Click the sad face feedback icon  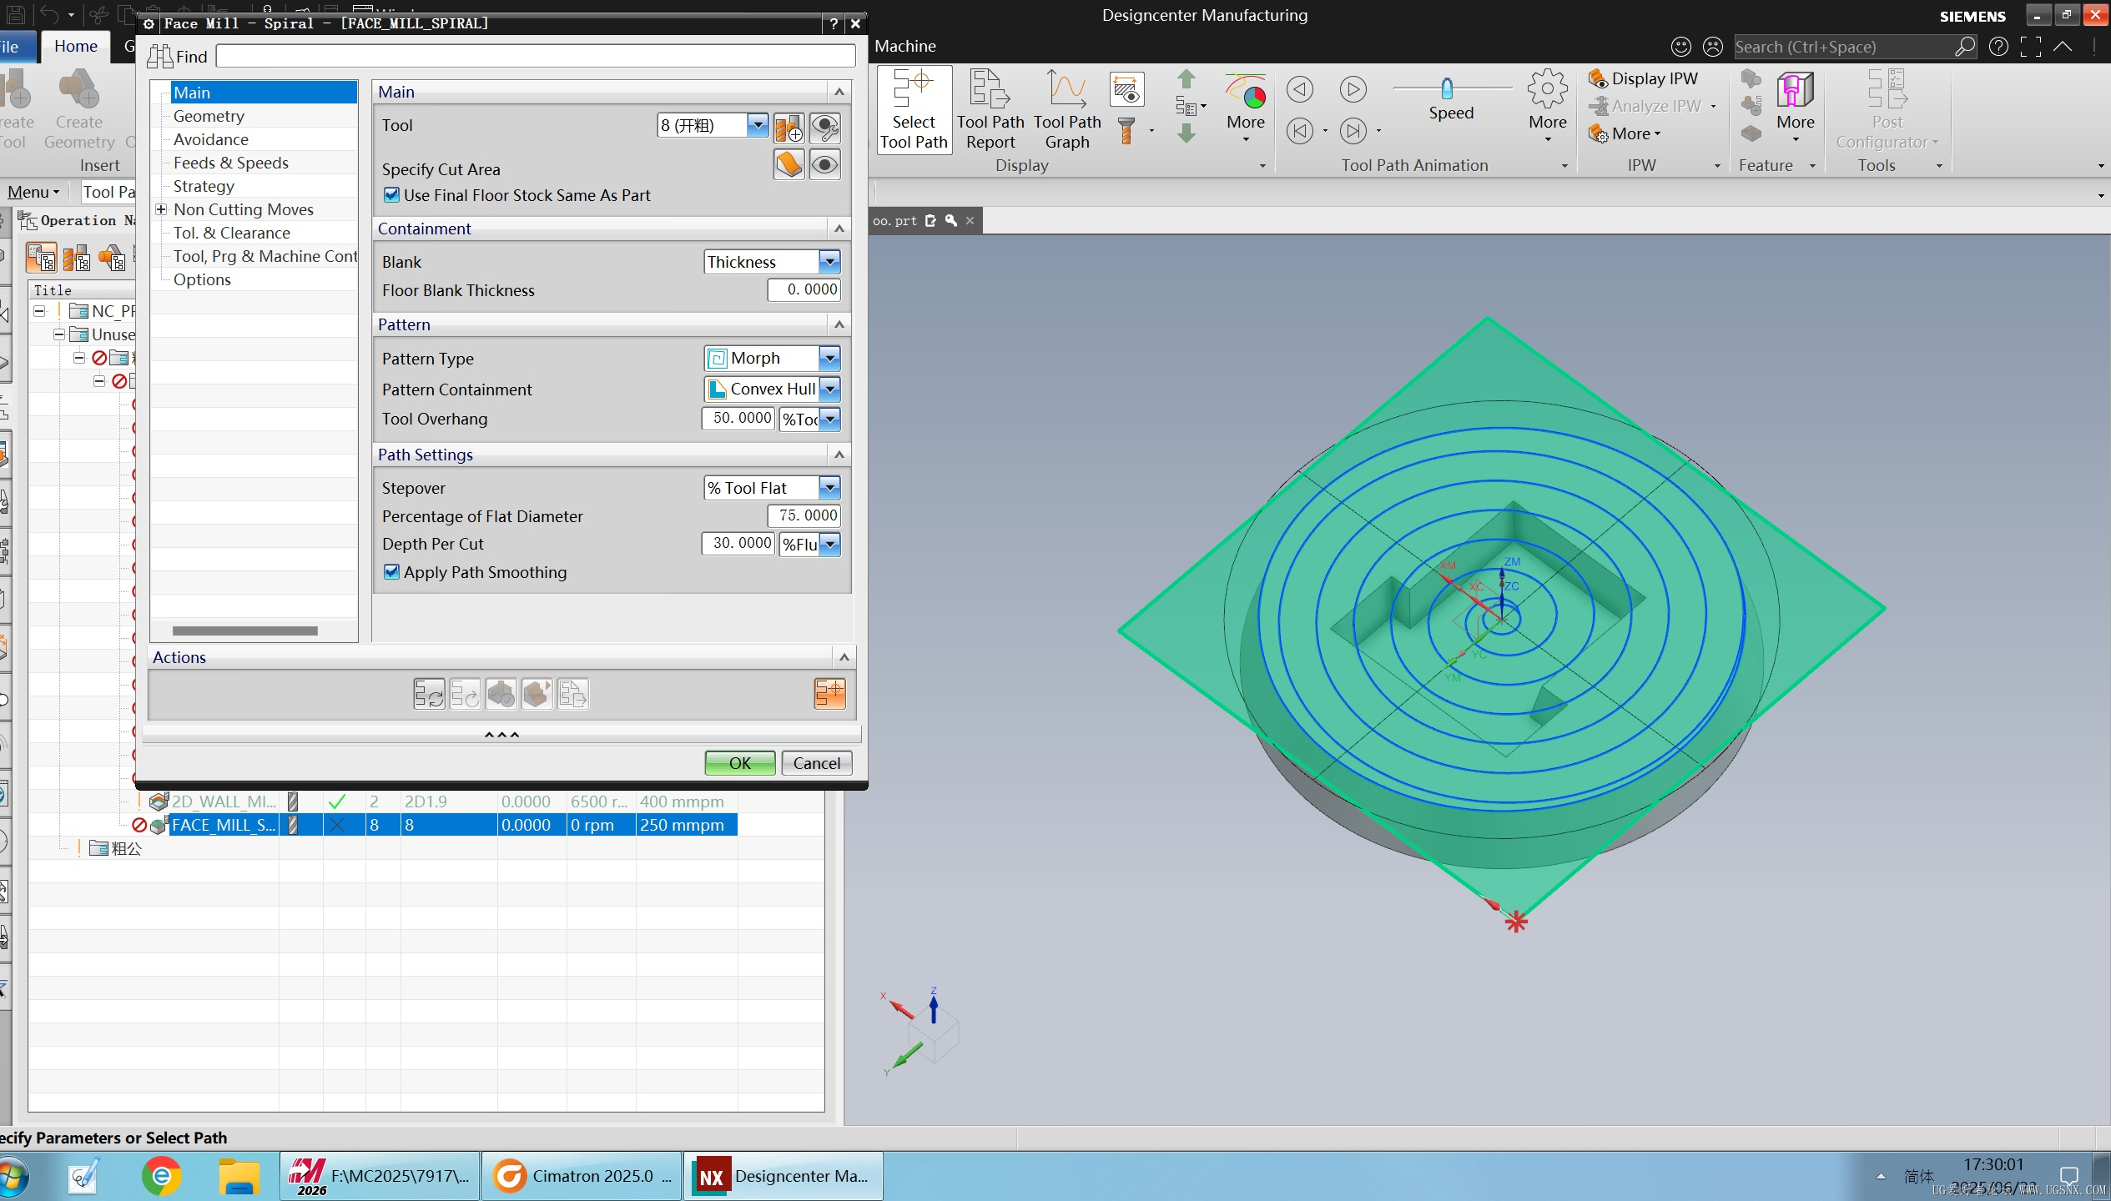point(1713,47)
